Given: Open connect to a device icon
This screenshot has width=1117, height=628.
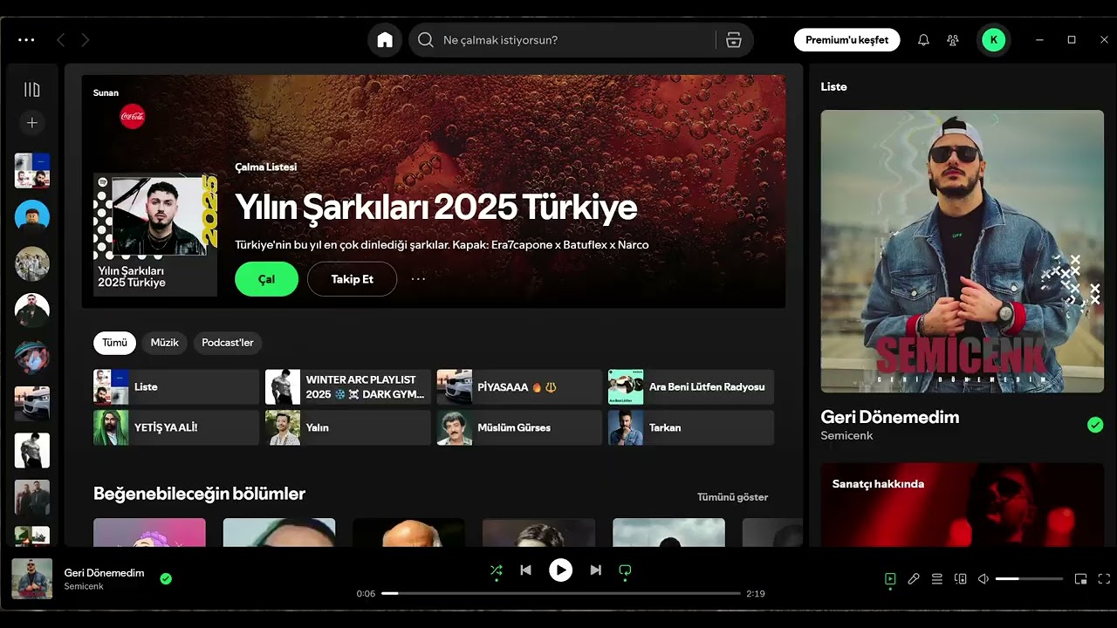Looking at the screenshot, I should click(x=961, y=578).
